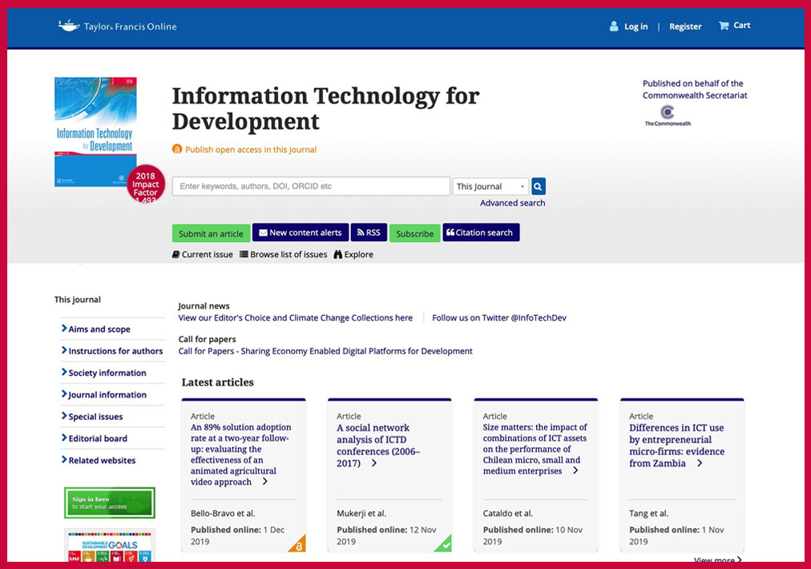
Task: Click Published on behalf of Commonwealth Secretariat text
Action: pos(695,89)
